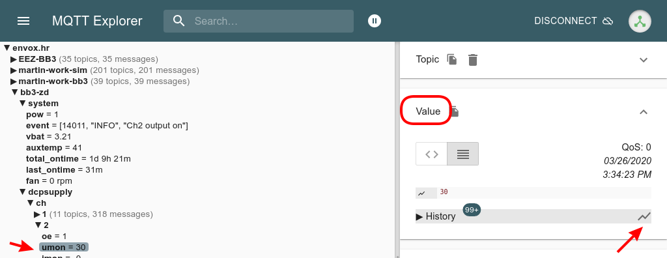
Task: Select the oe = 1 topic
Action: pos(54,236)
